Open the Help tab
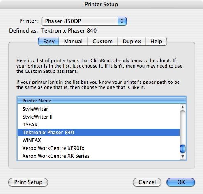203x194 pixels. pyautogui.click(x=156, y=41)
